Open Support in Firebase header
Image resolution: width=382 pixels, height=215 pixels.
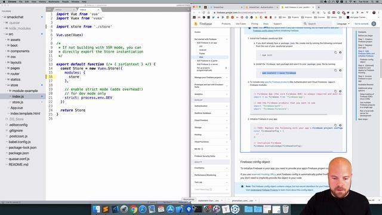[x=278, y=24]
